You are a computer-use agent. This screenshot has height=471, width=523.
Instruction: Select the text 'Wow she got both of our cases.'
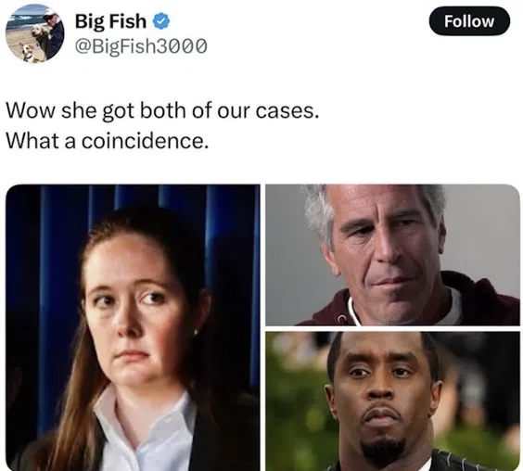(162, 110)
